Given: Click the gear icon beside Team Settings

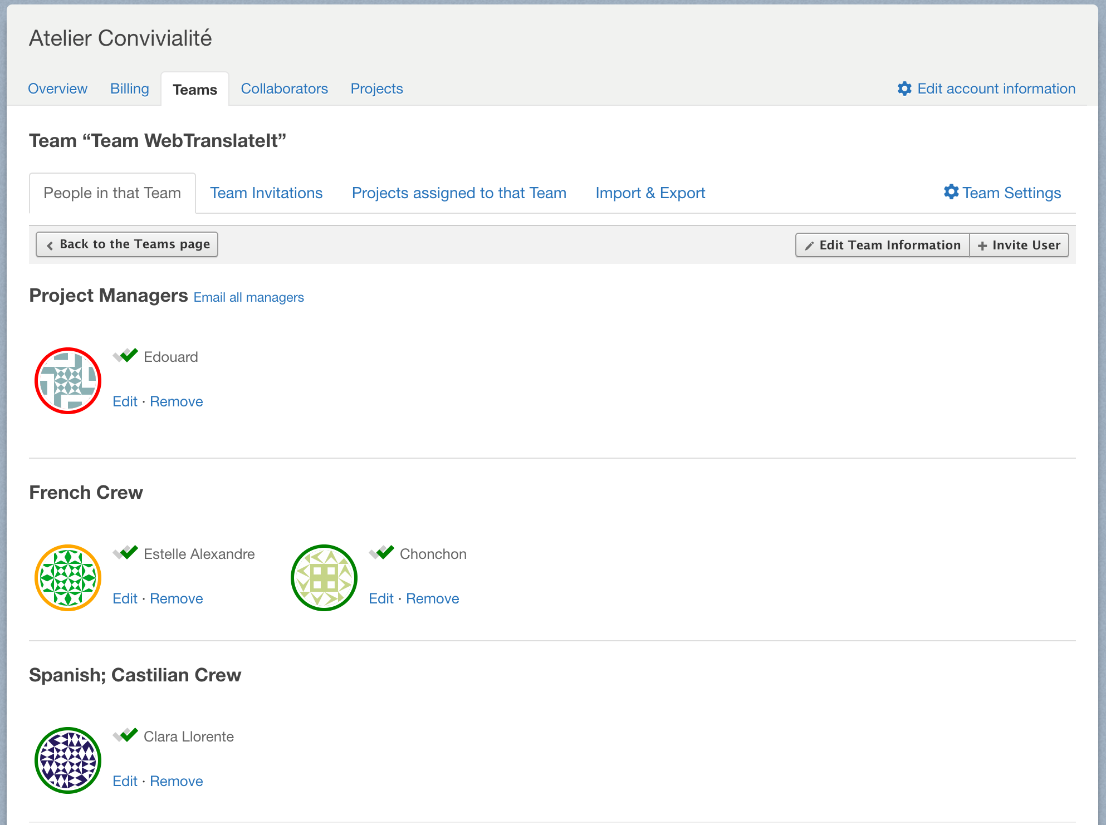Looking at the screenshot, I should 951,192.
